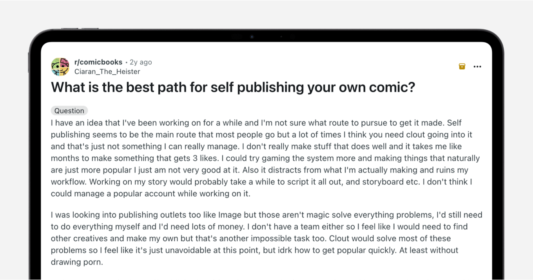The image size is (533, 280).
Task: Open the more-actions dropdown for this post
Action: [x=477, y=66]
